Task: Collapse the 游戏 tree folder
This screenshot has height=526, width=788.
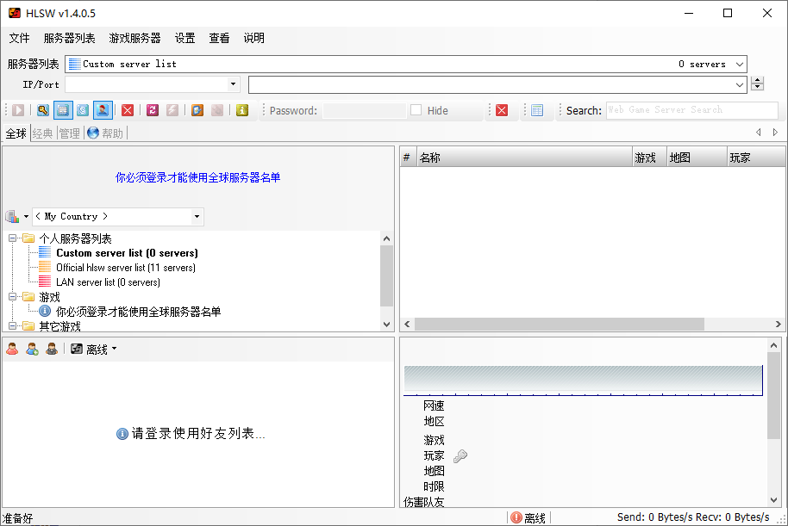Action: pos(13,297)
